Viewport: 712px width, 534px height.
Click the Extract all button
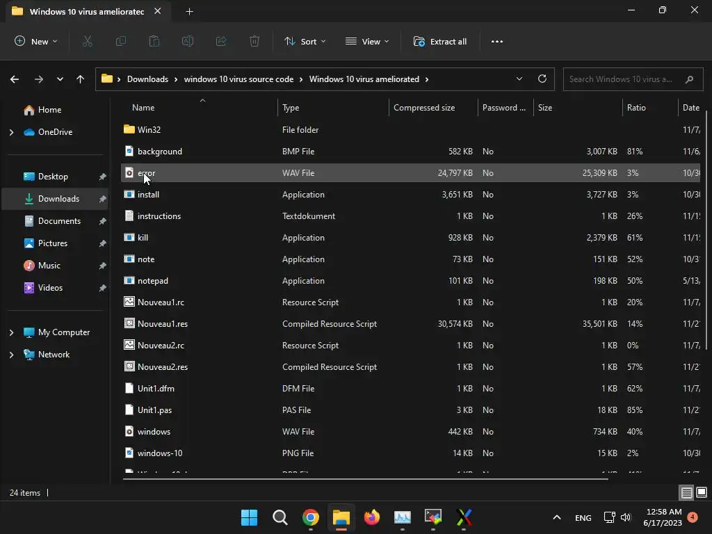(x=439, y=41)
